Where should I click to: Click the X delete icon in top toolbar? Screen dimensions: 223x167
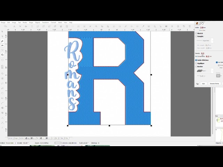point(90,26)
